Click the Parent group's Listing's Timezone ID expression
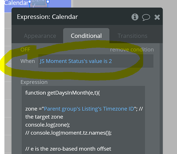177x154 pixels. pos(89,109)
